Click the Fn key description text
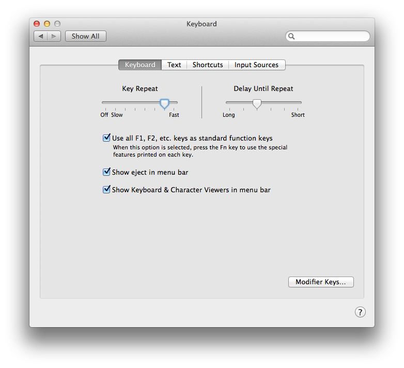The image size is (404, 368). pos(200,151)
